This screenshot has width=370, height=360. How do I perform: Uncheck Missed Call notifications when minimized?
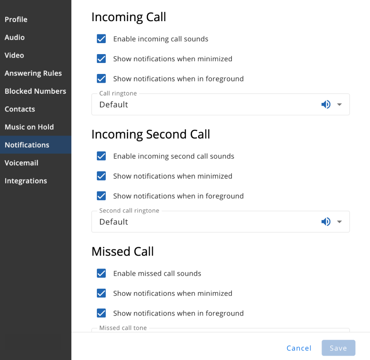click(101, 293)
